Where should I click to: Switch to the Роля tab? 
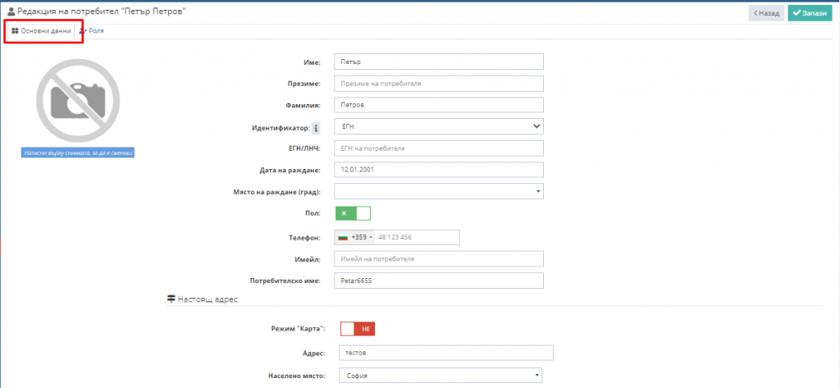point(92,30)
